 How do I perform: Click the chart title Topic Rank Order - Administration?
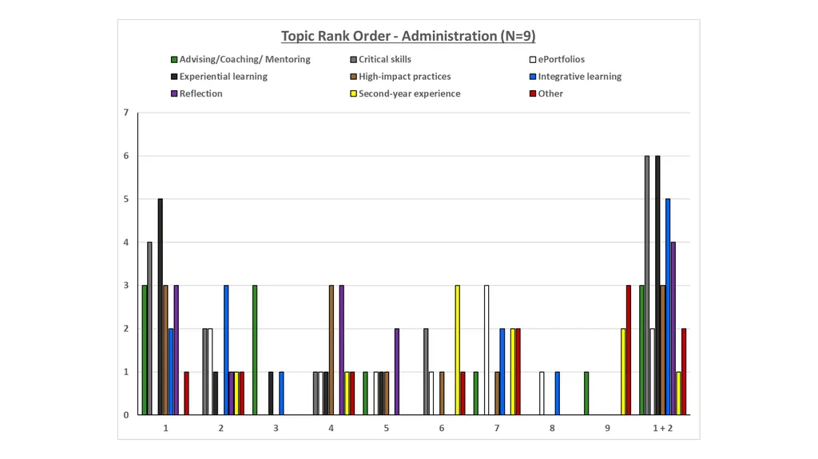pyautogui.click(x=408, y=36)
